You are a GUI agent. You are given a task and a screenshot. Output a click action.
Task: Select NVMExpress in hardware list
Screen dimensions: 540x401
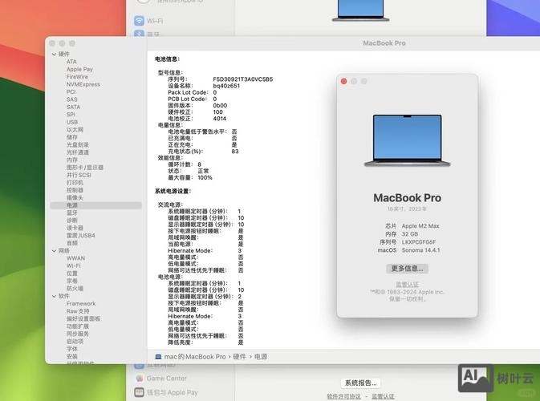click(83, 84)
